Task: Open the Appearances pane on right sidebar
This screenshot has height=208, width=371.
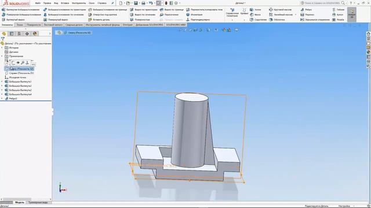Action: pos(369,52)
